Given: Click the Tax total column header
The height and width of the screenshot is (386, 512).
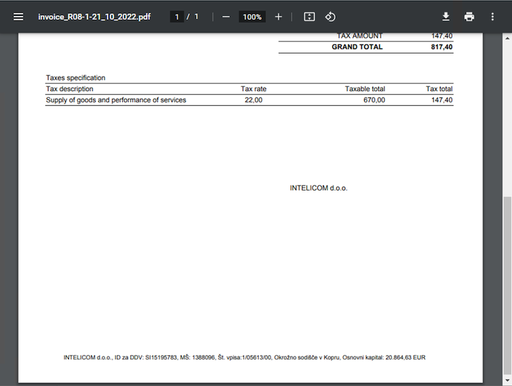Looking at the screenshot, I should coord(439,89).
